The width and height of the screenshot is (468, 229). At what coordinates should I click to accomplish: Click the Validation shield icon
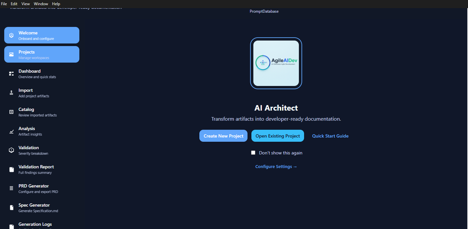tap(11, 150)
